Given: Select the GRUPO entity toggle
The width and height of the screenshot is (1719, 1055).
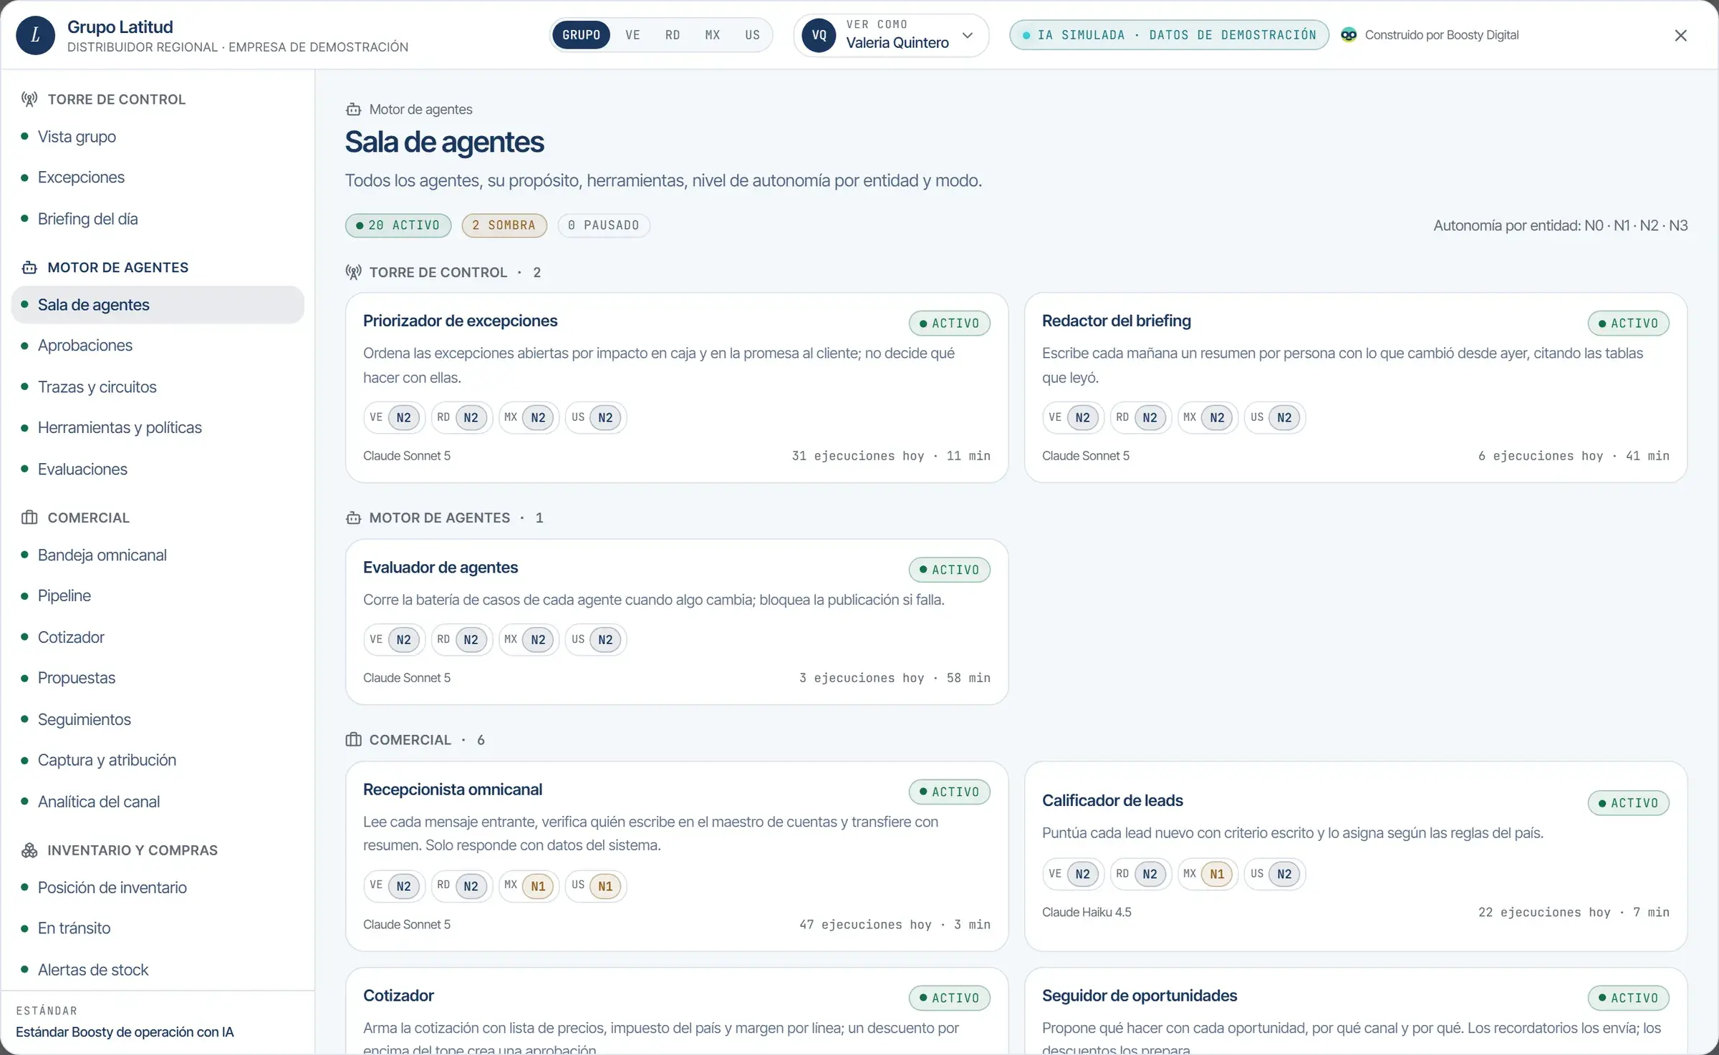Looking at the screenshot, I should pos(581,35).
